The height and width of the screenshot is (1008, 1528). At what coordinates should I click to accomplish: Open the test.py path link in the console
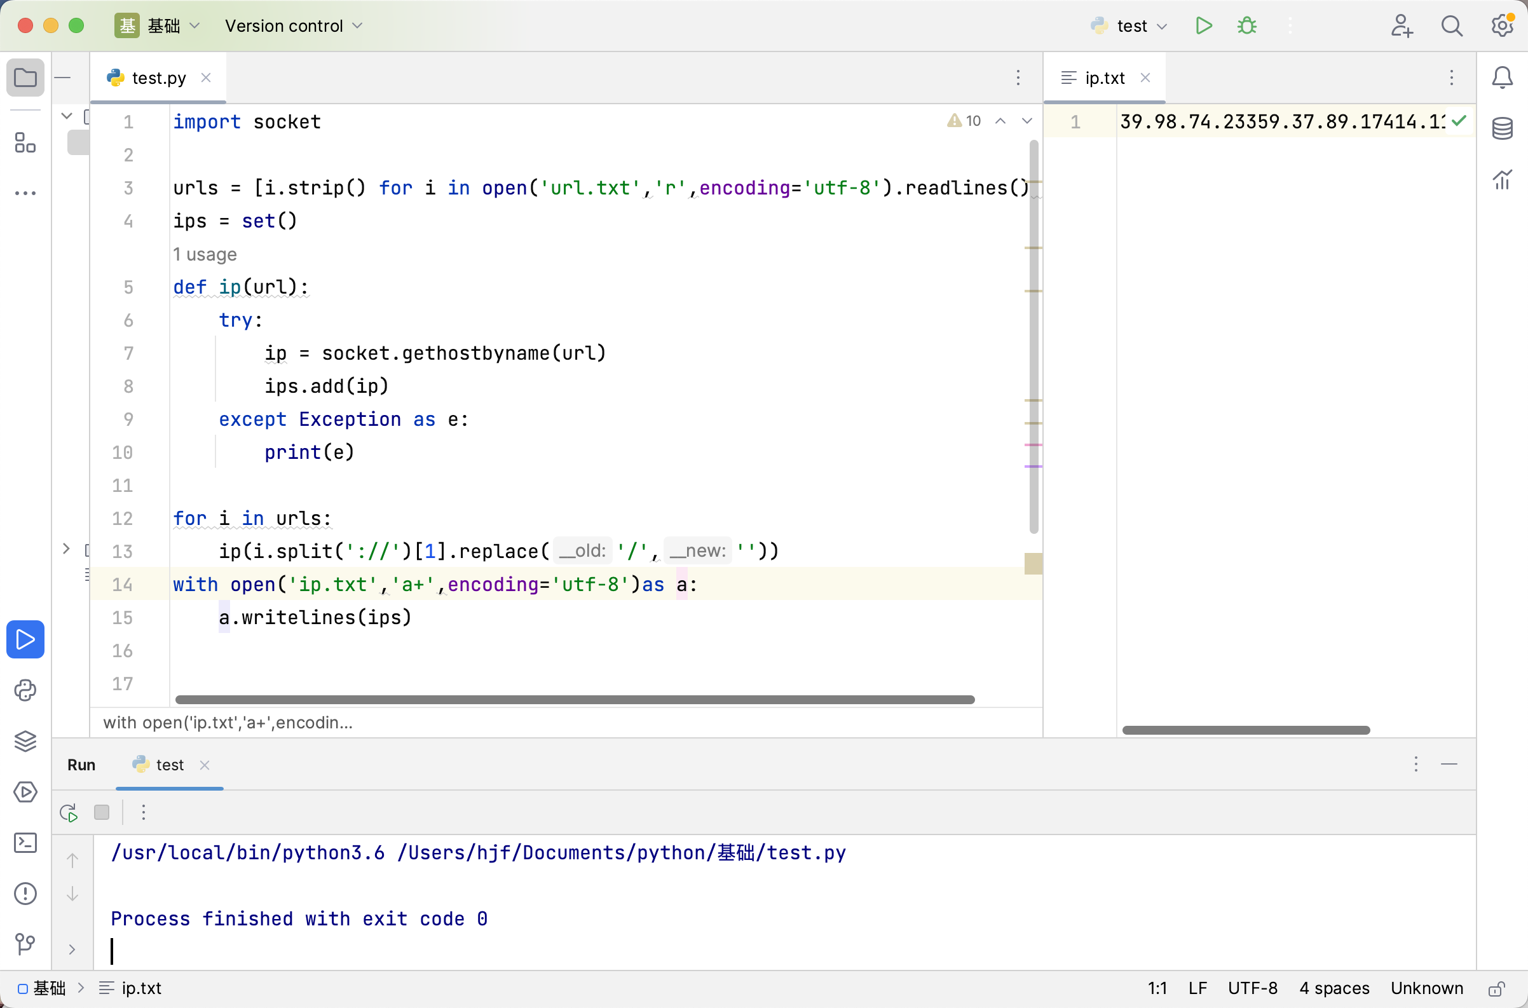click(622, 852)
